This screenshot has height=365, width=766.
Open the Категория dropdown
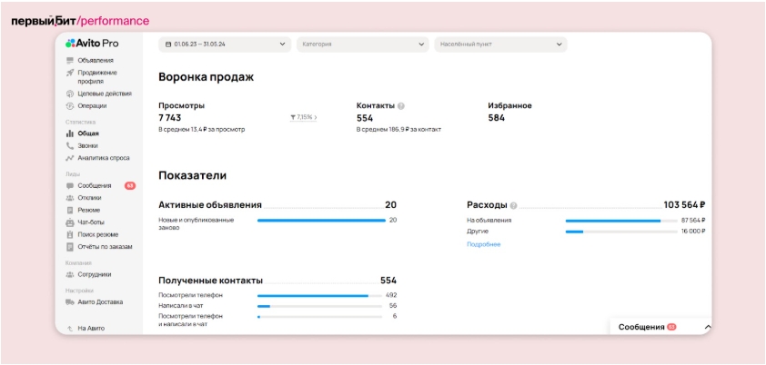coord(362,44)
